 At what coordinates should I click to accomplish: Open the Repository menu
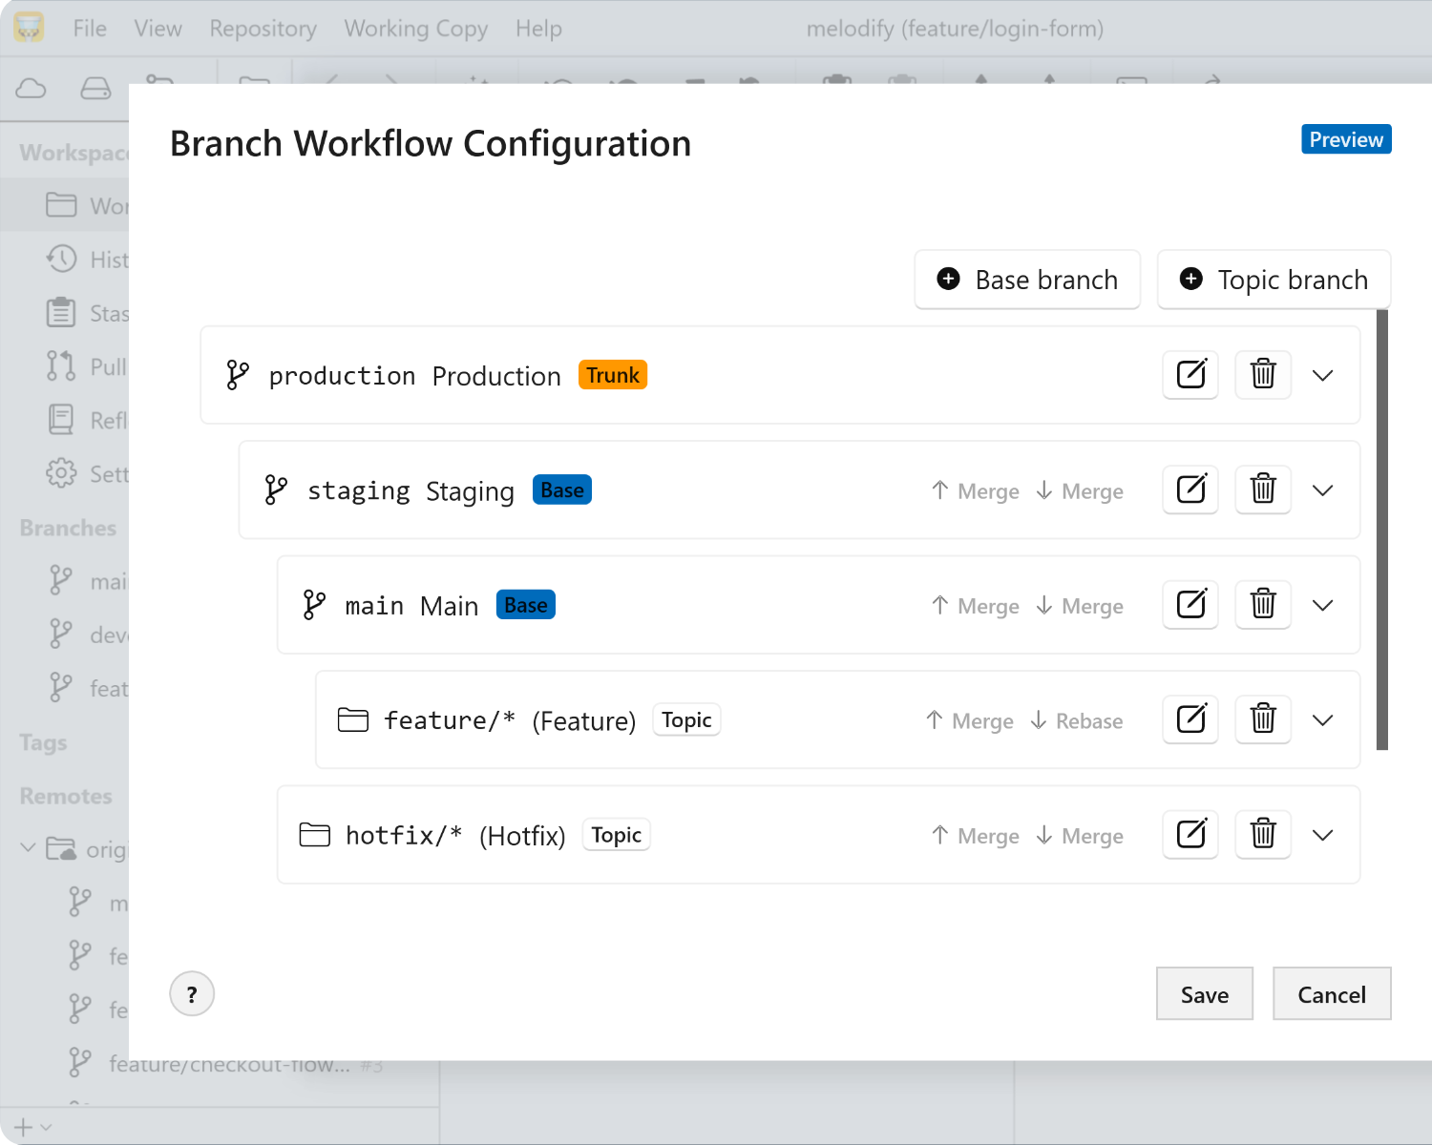263,29
